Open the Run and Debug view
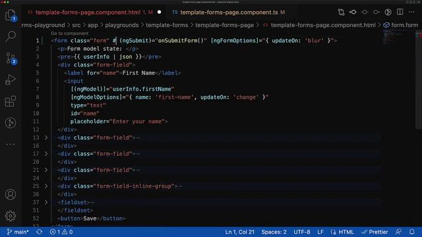 tap(11, 80)
